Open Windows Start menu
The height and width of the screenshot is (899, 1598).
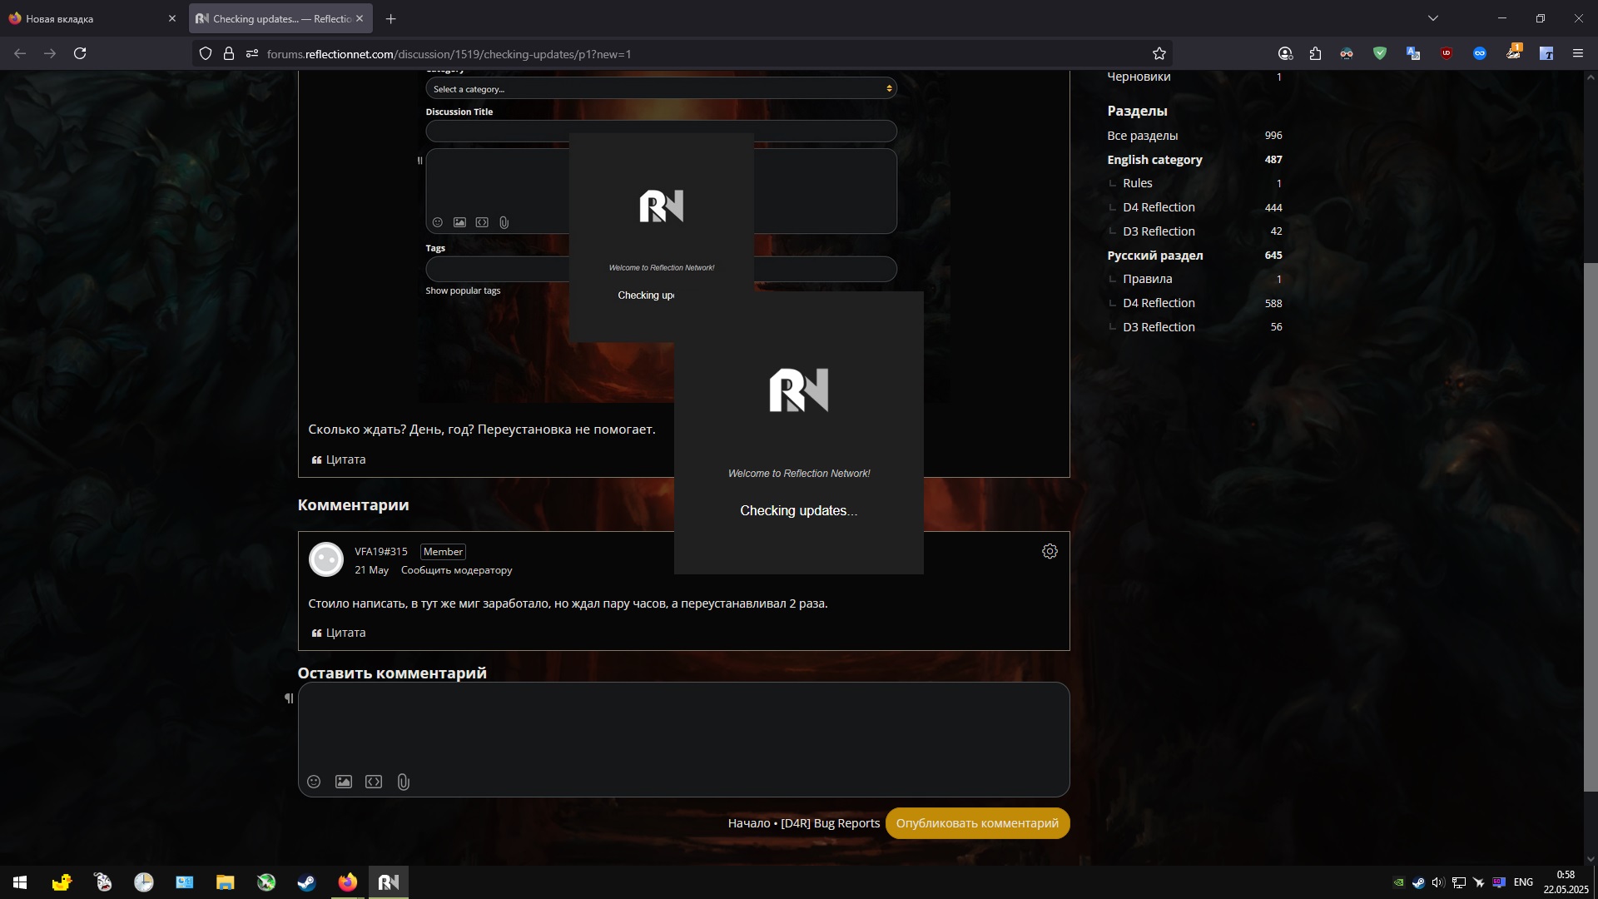click(20, 882)
